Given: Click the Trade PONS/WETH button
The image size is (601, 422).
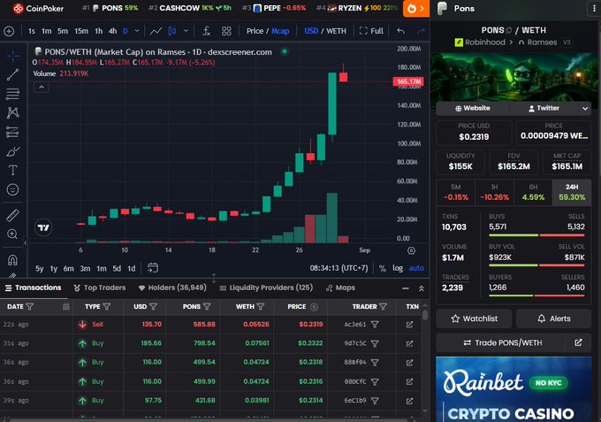Looking at the screenshot, I should (x=502, y=342).
